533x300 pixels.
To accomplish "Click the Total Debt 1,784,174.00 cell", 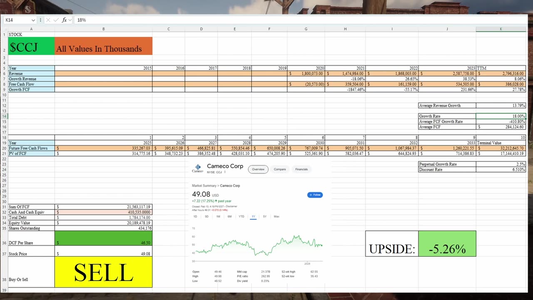I will (103, 217).
